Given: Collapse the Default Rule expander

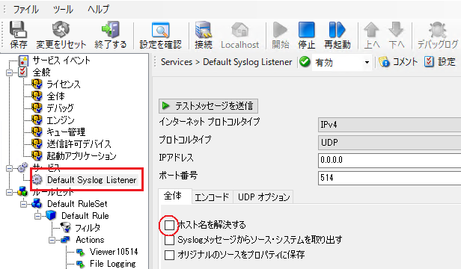Looking at the screenshot, I should tap(37, 216).
